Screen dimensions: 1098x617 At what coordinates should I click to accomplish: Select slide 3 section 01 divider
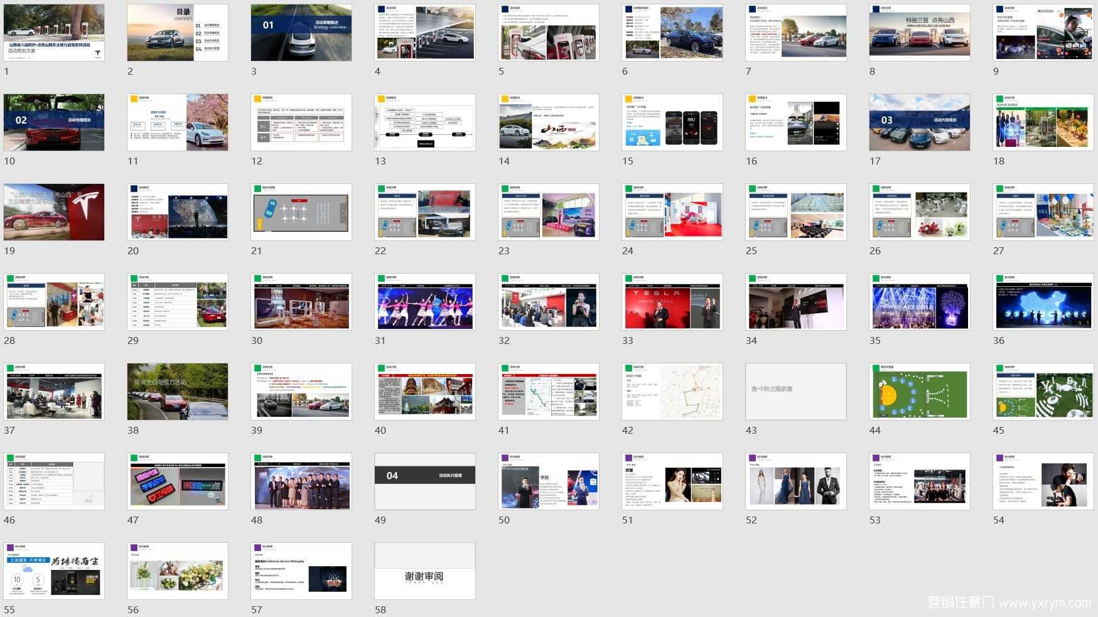click(x=301, y=33)
